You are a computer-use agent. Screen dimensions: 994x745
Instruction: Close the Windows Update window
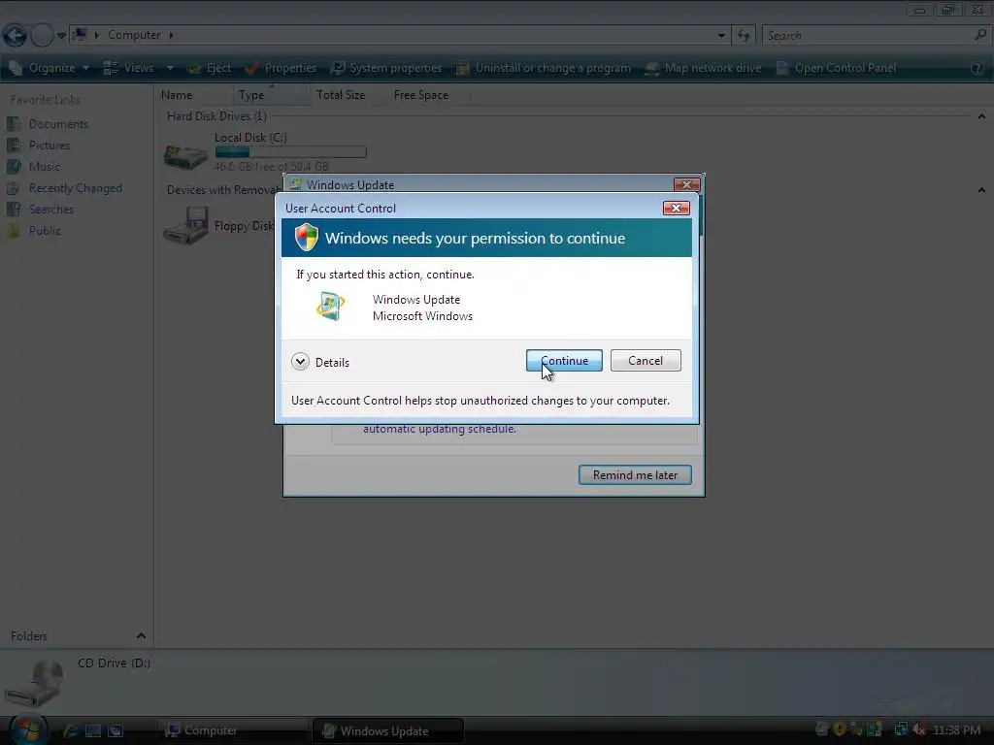pos(686,184)
